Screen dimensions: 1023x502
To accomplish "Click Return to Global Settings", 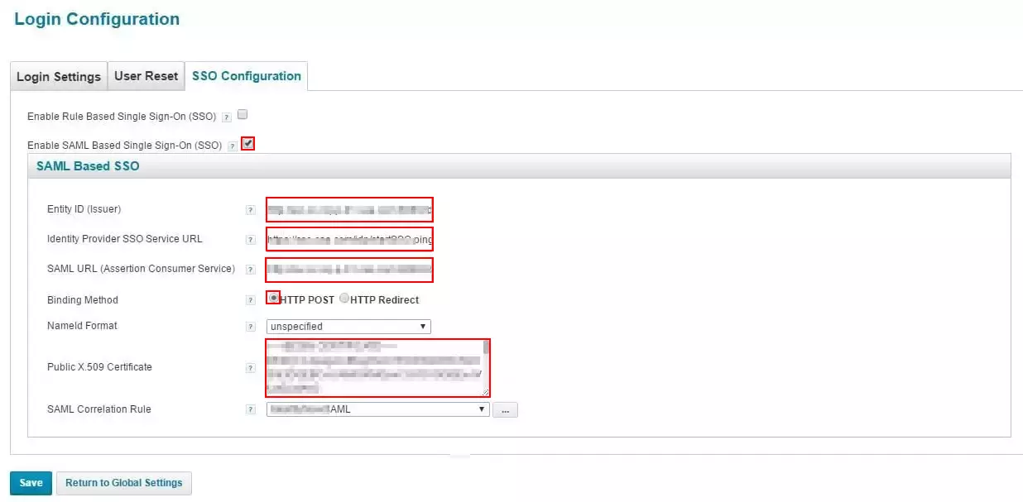I will click(123, 483).
